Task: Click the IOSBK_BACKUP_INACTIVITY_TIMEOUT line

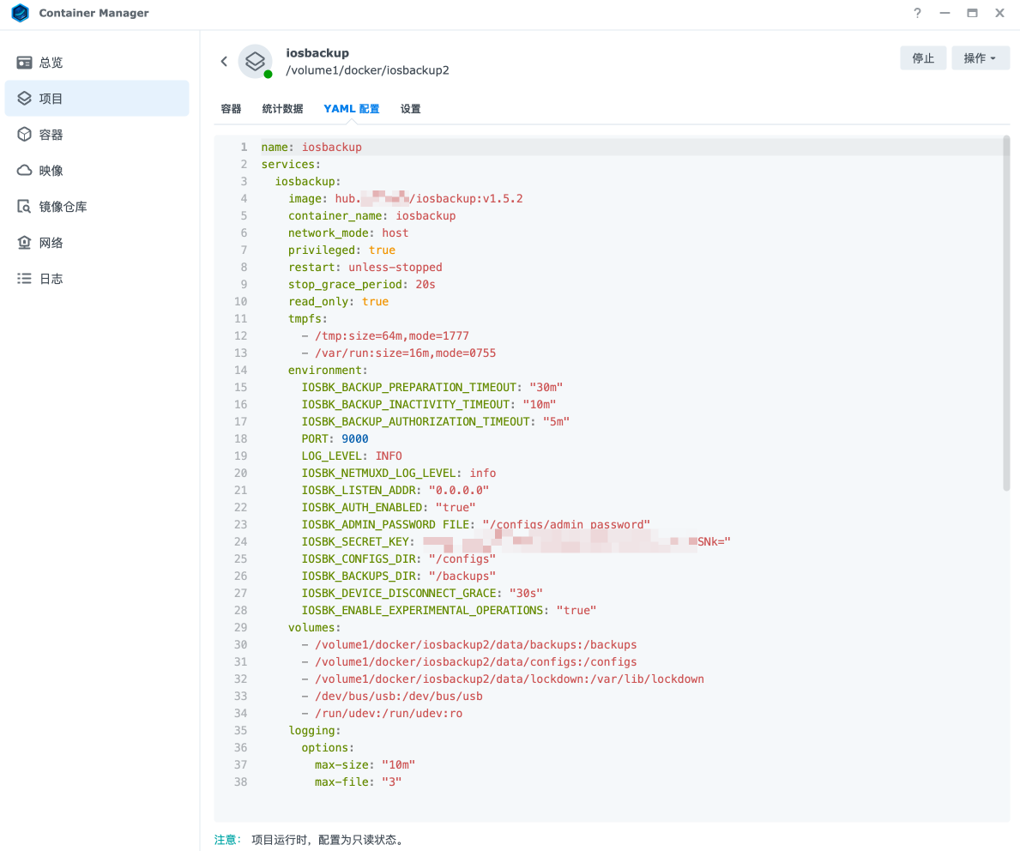Action: (x=429, y=404)
